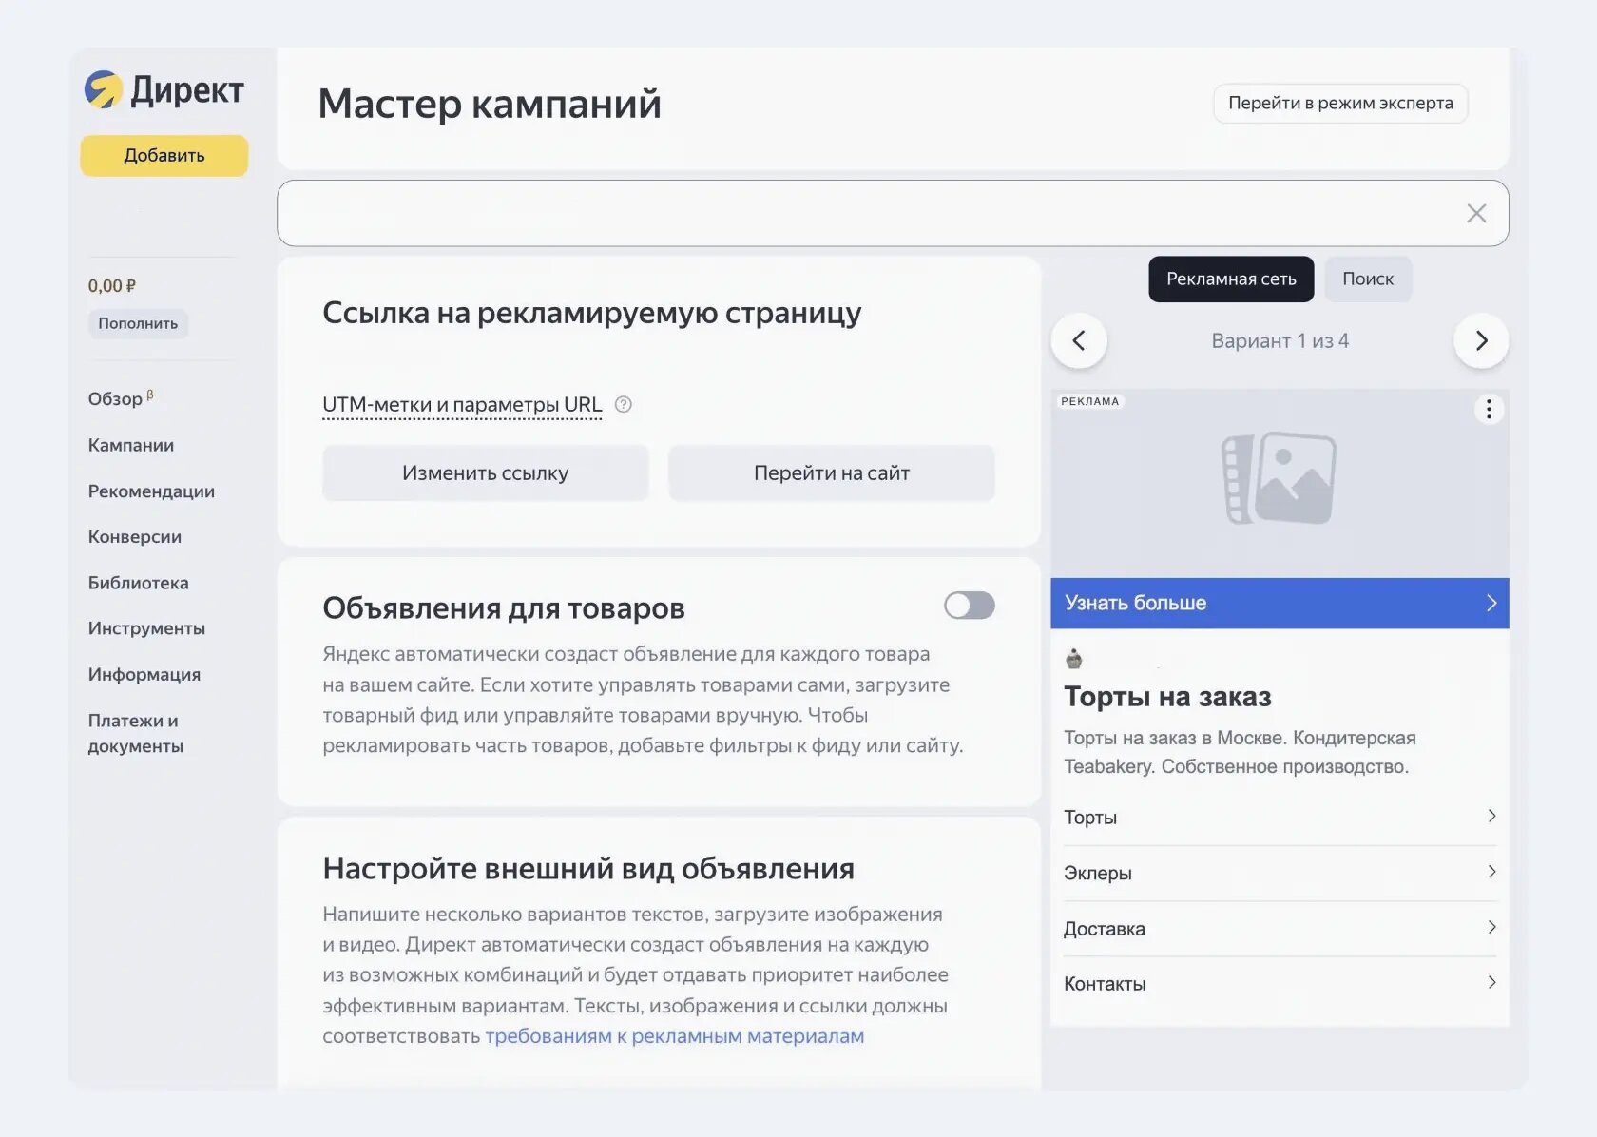
Task: Open Библиотека in the sidebar
Action: pyautogui.click(x=139, y=583)
